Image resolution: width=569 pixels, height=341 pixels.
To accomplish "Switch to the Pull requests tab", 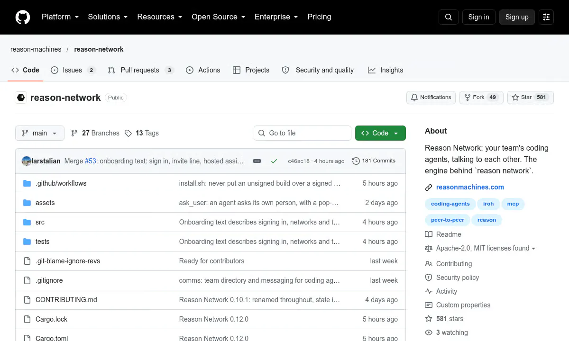I will coord(141,70).
